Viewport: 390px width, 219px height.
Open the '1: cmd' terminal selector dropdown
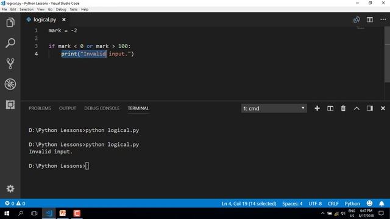(x=274, y=108)
